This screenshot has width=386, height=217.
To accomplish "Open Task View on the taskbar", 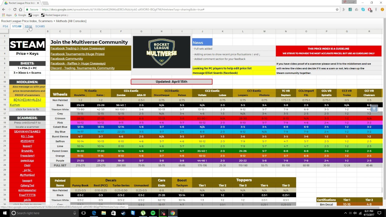I will [84, 213].
